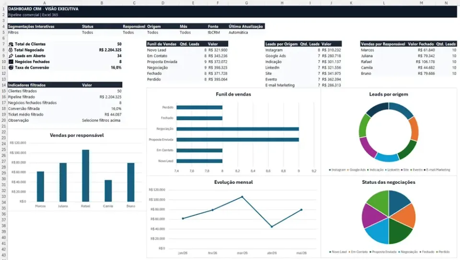
Task: Click the pin icon beside Leads em Aberto
Action: pyautogui.click(x=11, y=56)
